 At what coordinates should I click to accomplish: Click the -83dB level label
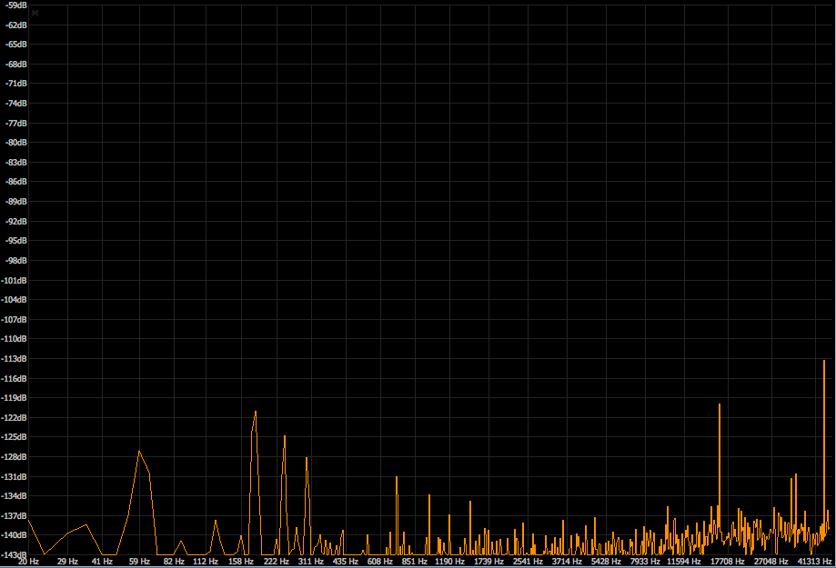(x=16, y=162)
